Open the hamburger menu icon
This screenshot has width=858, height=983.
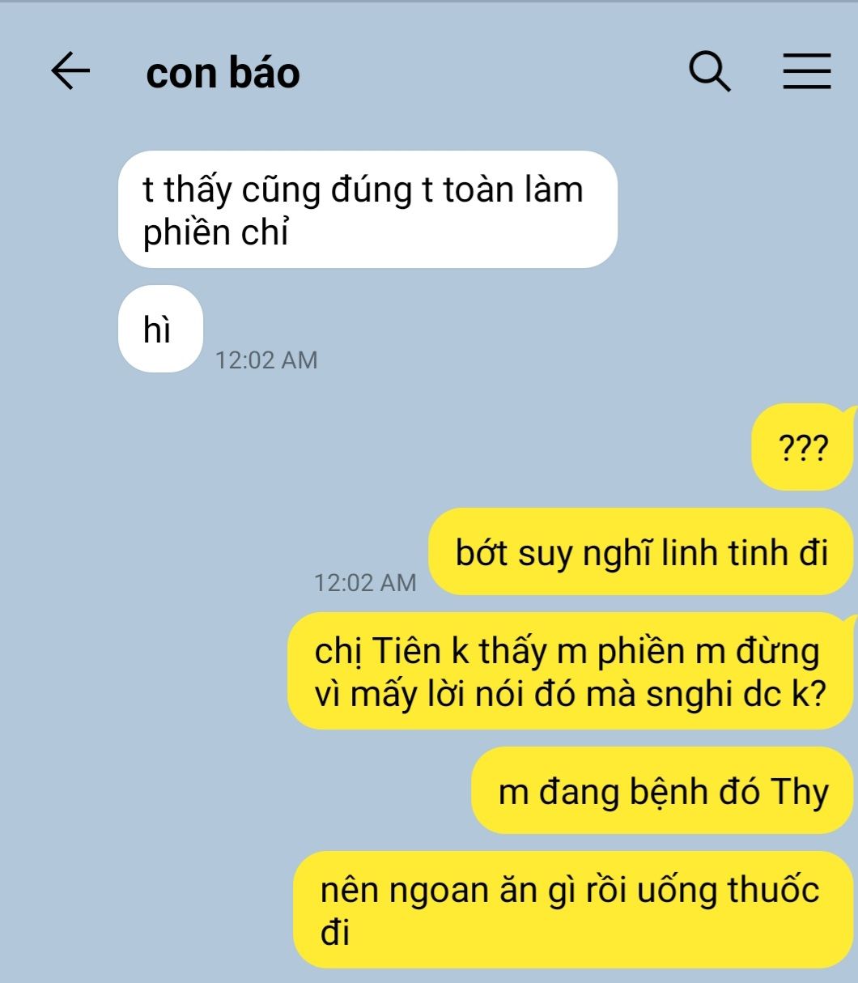[x=806, y=71]
